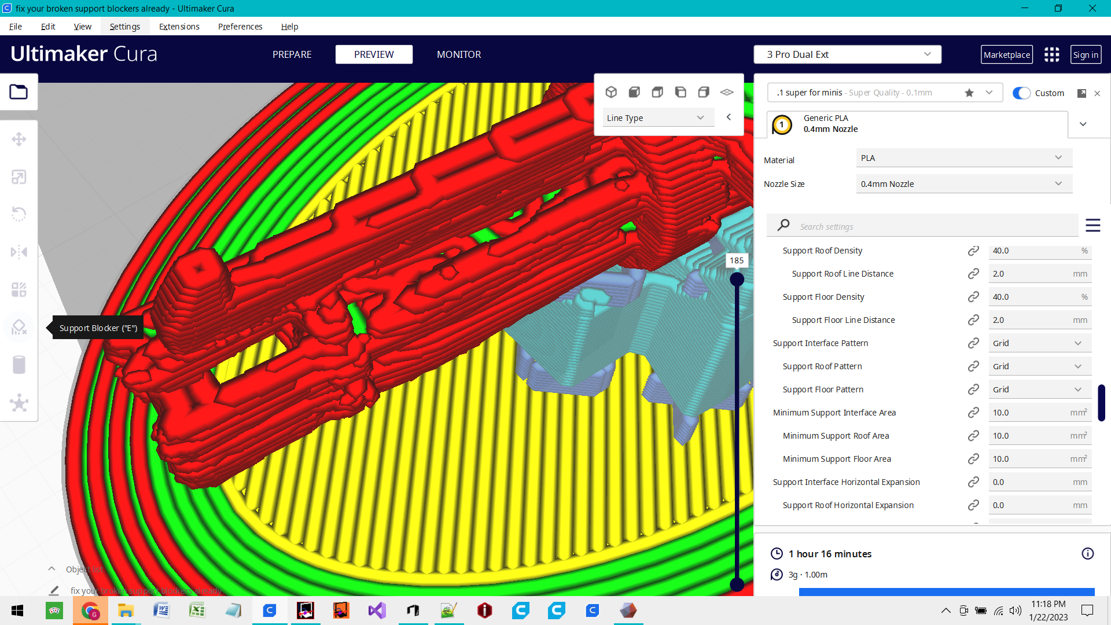
Task: Open the Marketplace button
Action: tap(1006, 54)
